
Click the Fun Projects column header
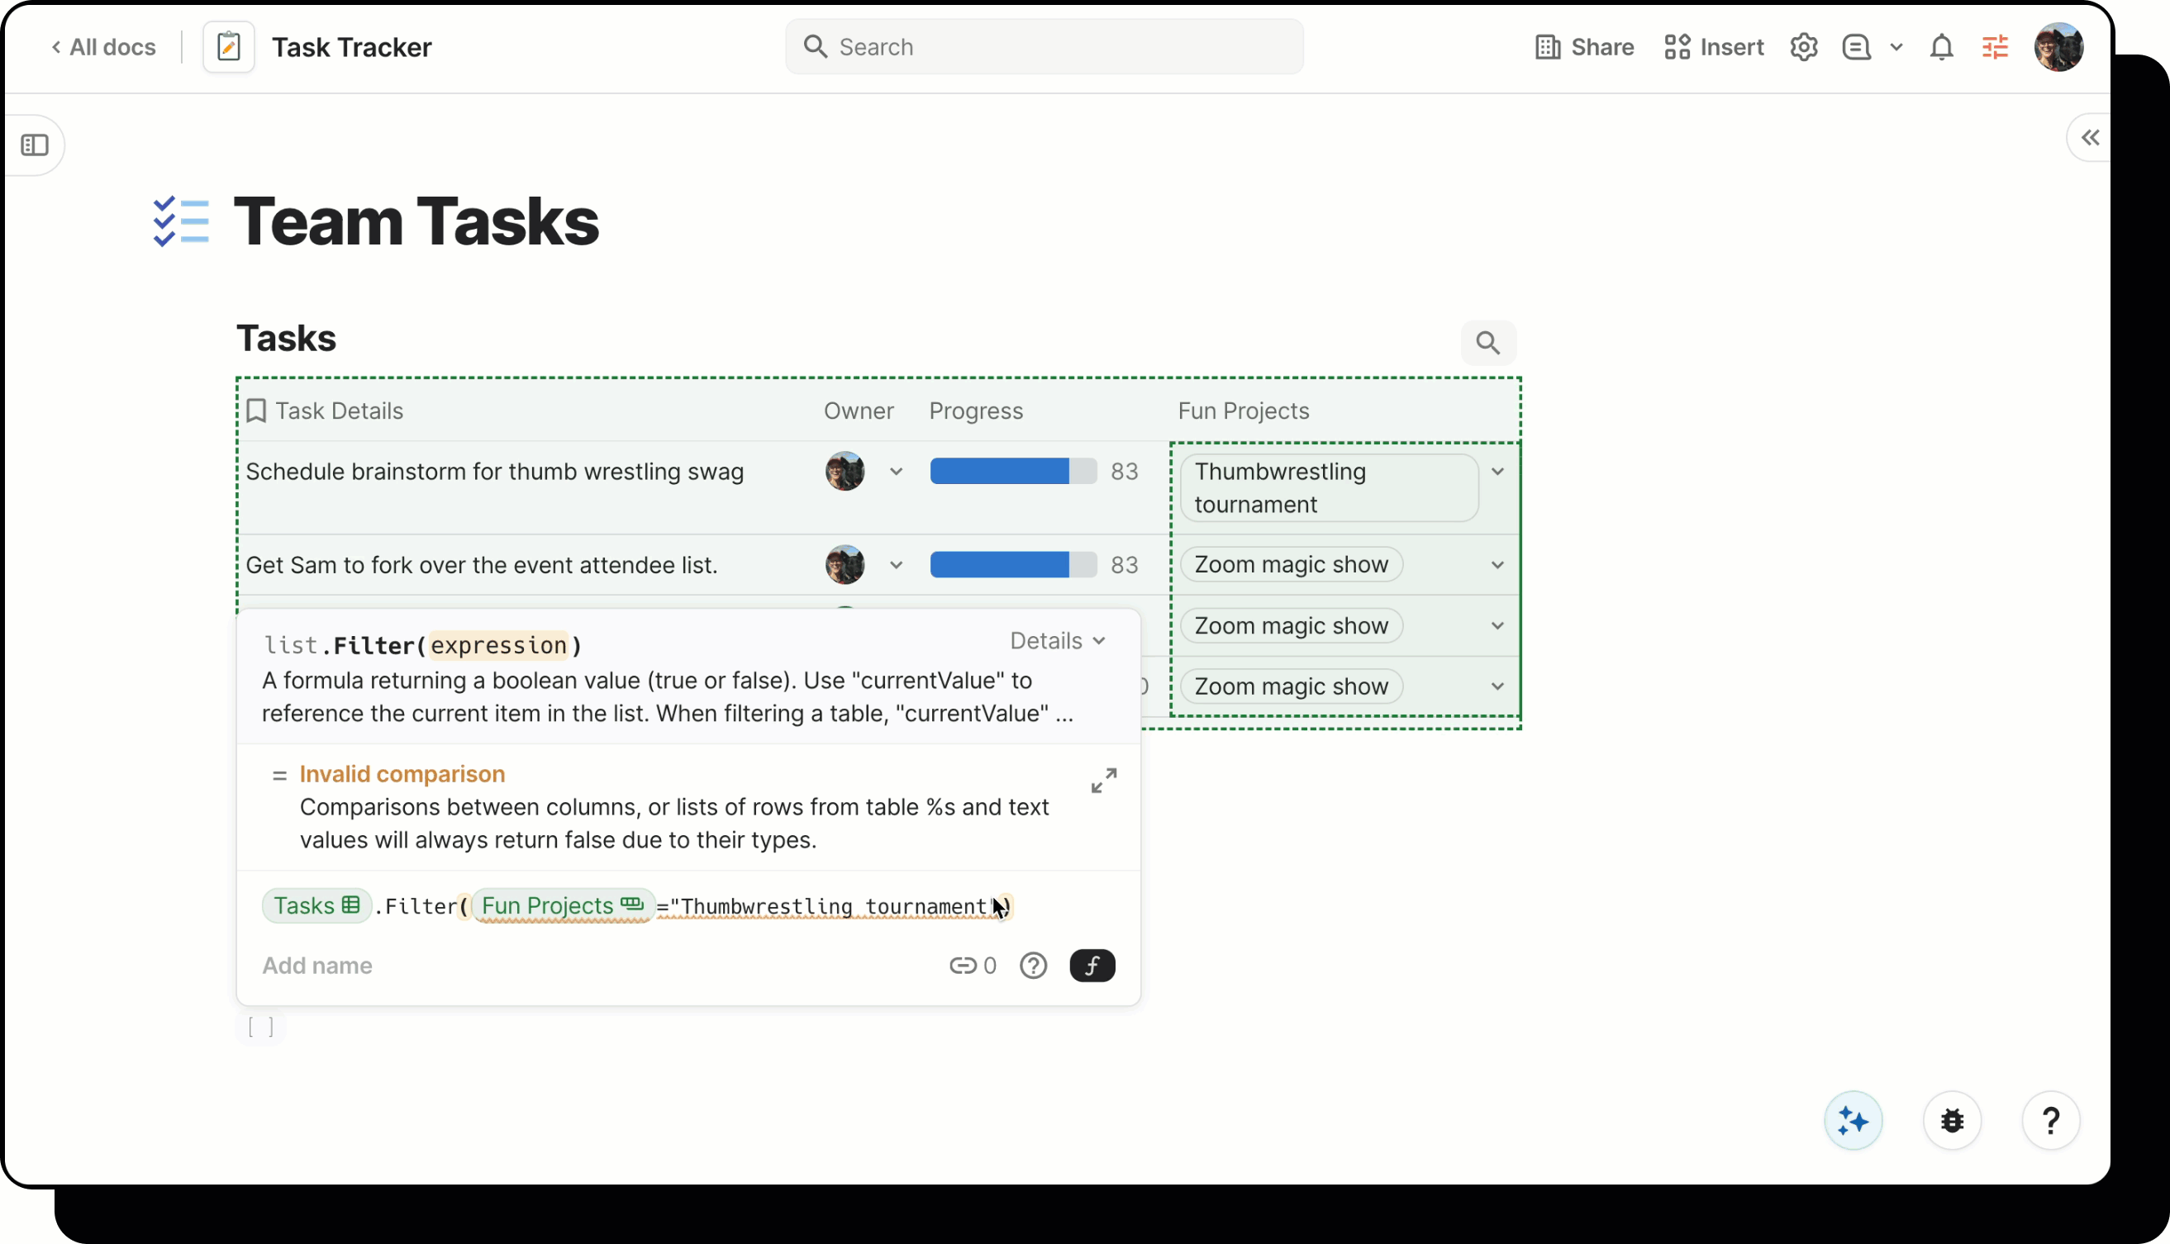tap(1243, 411)
